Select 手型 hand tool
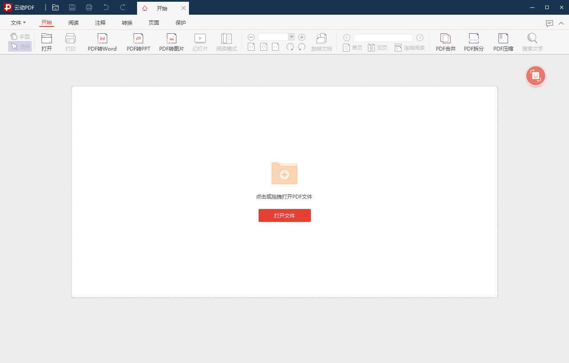 20,36
